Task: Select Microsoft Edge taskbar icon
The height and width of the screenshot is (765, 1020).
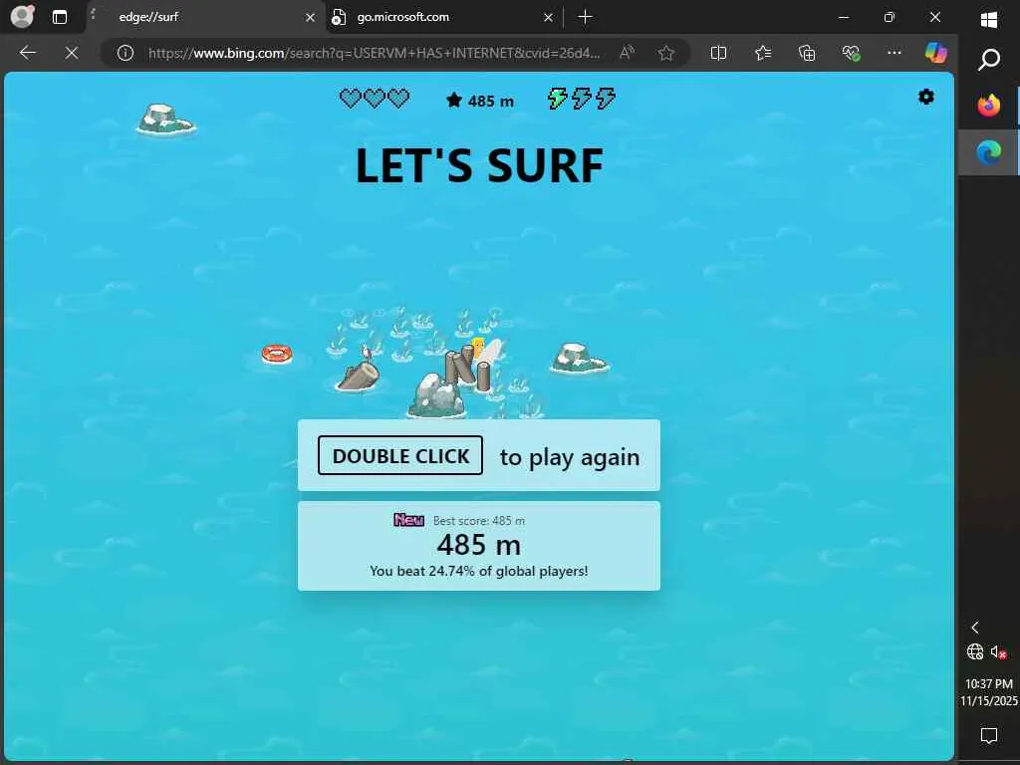Action: coord(989,152)
